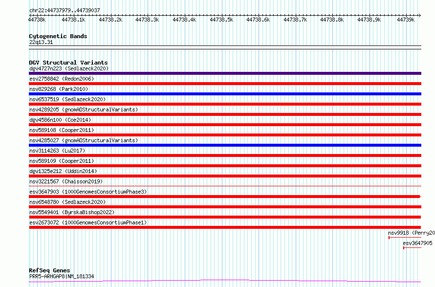Click nsv5549401 (ByrskaBishop2022) label
The width and height of the screenshot is (435, 287).
pyautogui.click(x=72, y=212)
